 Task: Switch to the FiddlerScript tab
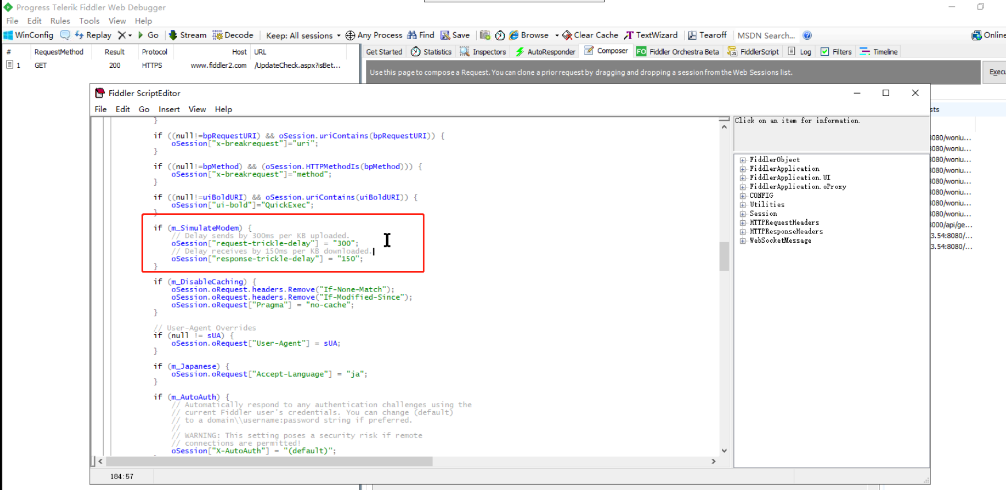tap(753, 52)
